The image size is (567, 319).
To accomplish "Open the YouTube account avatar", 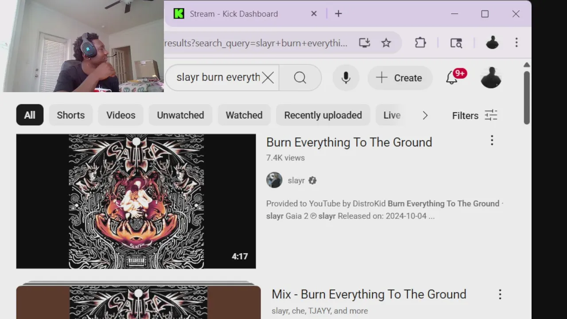I will coord(491,78).
